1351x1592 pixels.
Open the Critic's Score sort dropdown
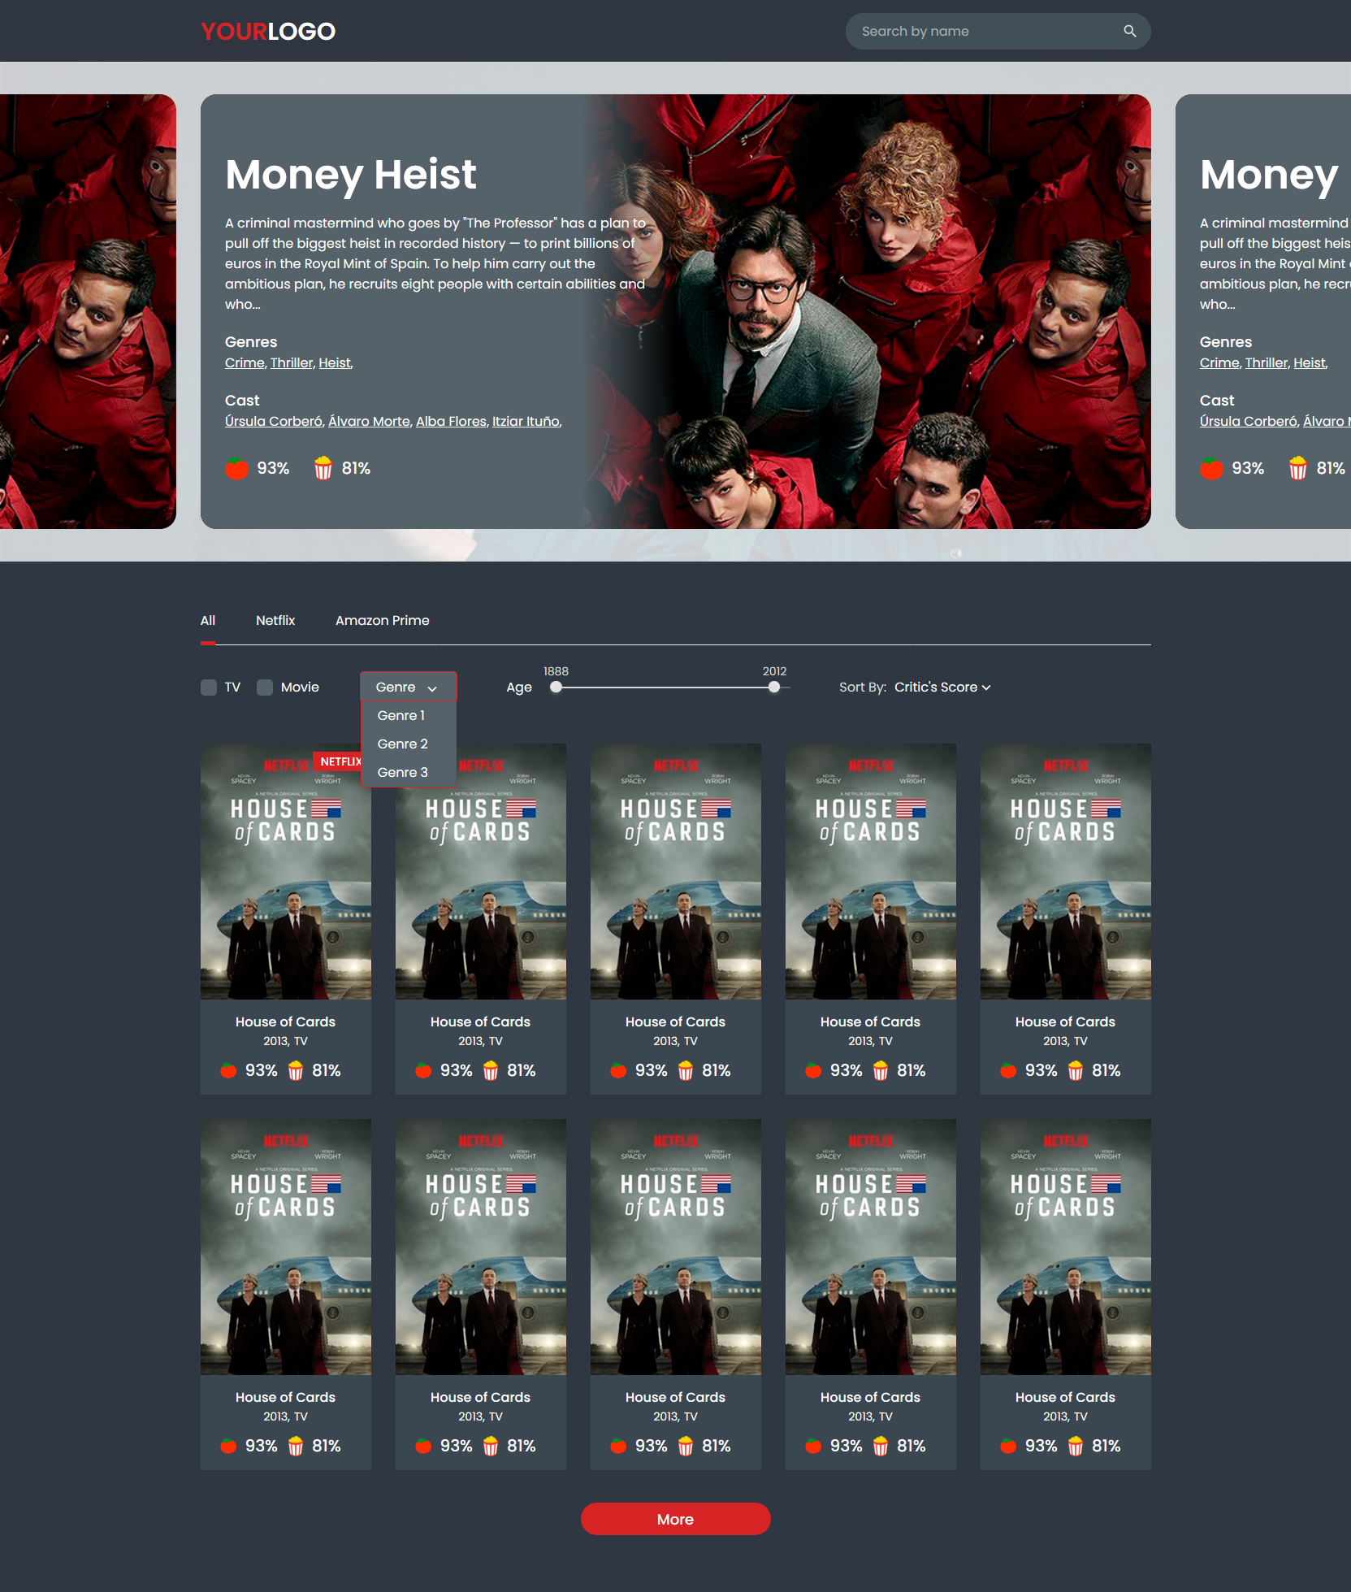pyautogui.click(x=942, y=687)
